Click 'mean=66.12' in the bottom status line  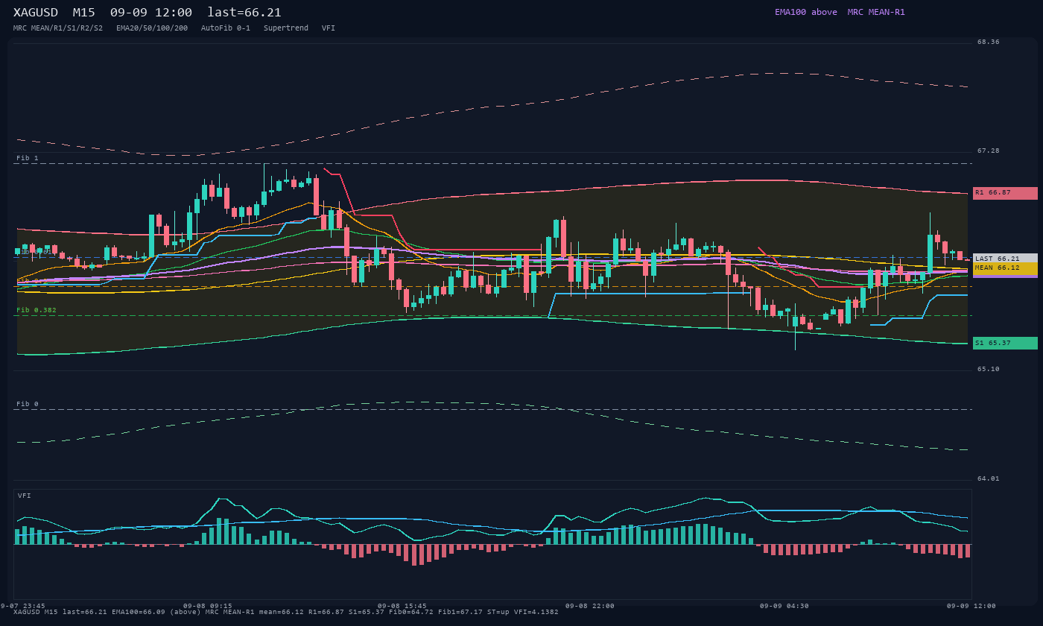click(281, 613)
